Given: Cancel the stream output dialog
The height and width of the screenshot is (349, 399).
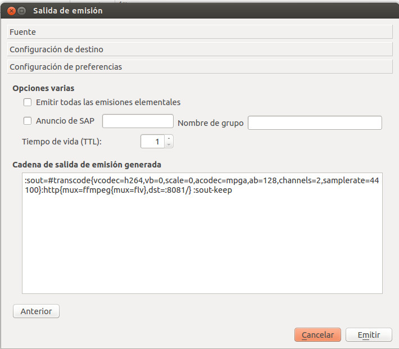Looking at the screenshot, I should [x=318, y=335].
